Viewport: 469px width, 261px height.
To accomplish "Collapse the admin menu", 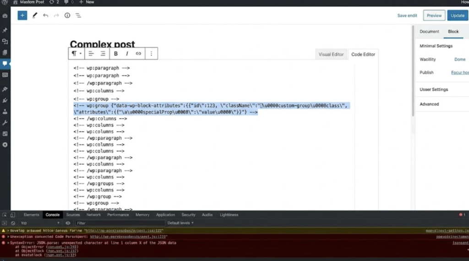I will point(5,145).
